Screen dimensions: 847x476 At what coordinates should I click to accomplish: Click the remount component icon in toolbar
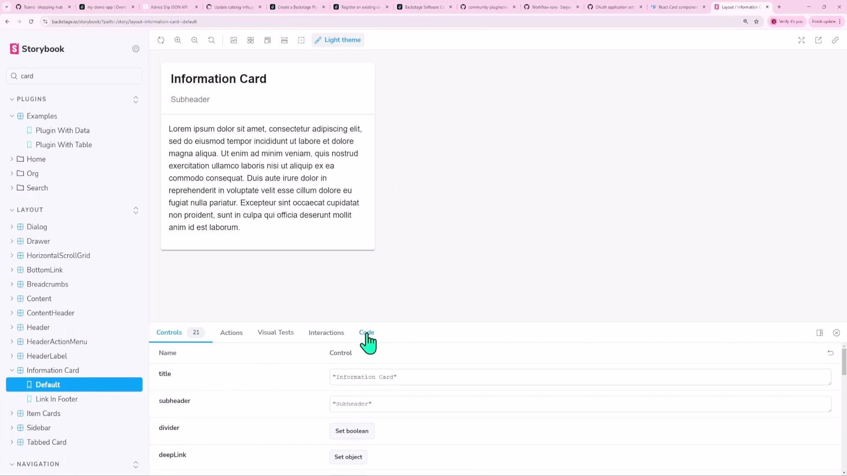click(x=161, y=40)
